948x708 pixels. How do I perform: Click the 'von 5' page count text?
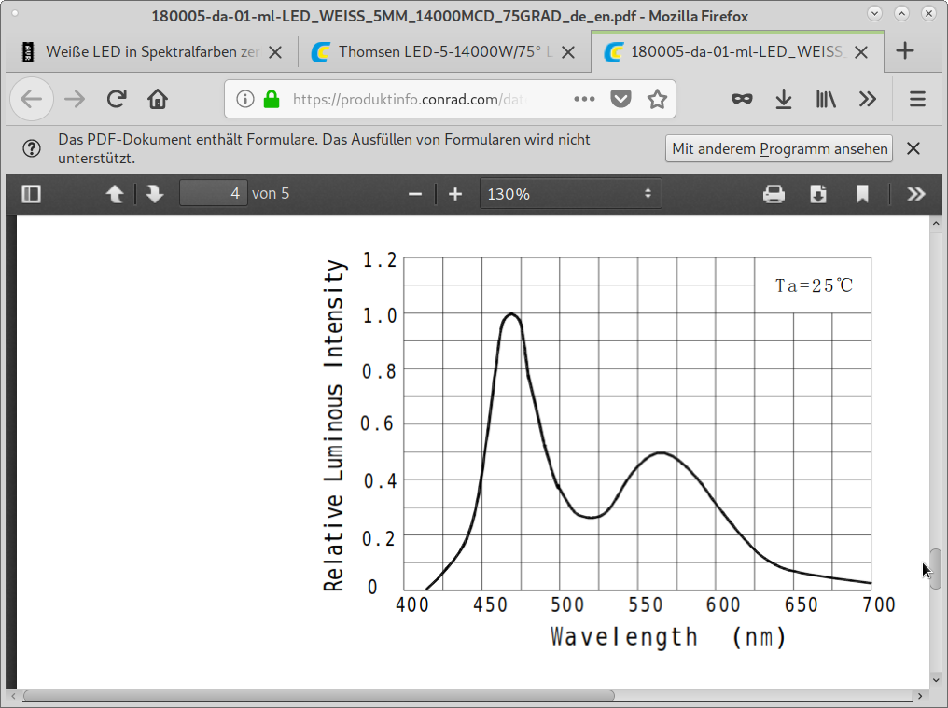pyautogui.click(x=271, y=193)
